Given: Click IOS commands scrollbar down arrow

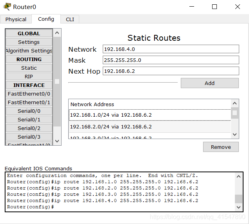Looking at the screenshot, I should point(238,207).
